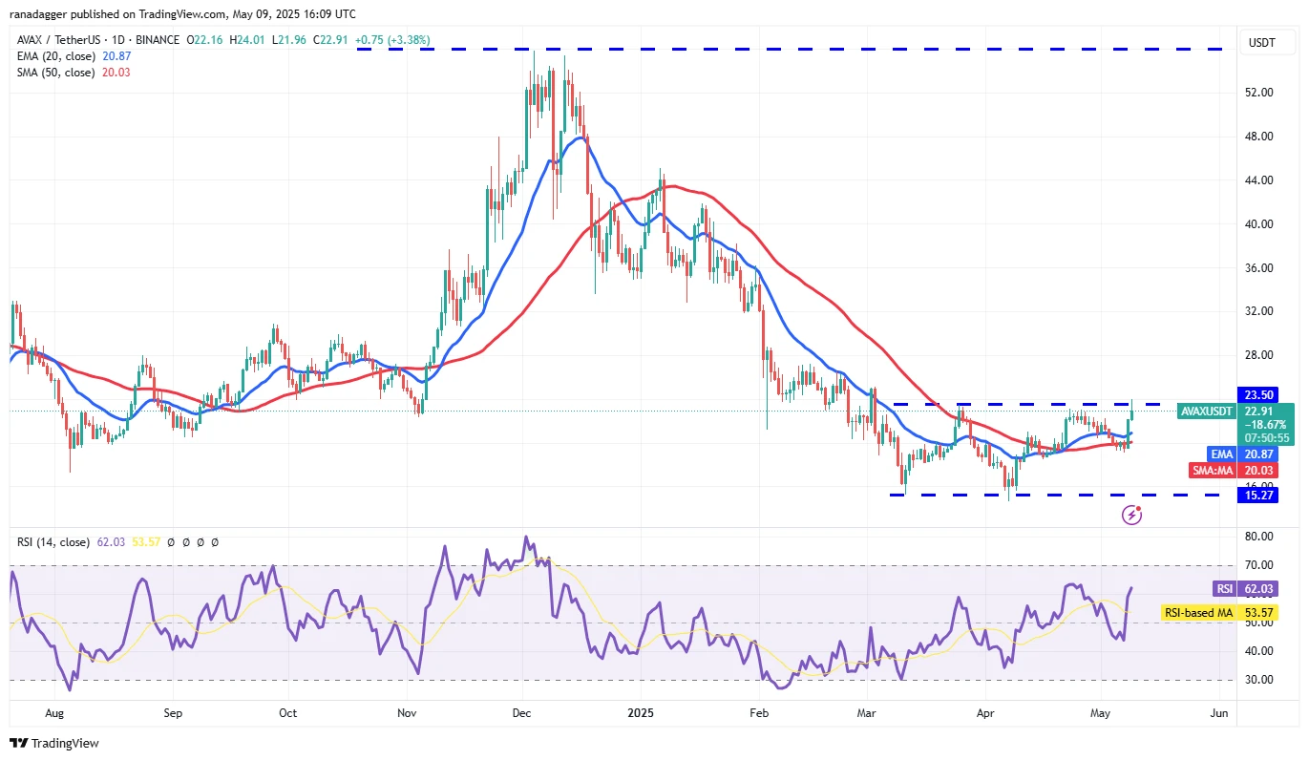The image size is (1309, 760).
Task: Click the Aug label on time axis
Action: tap(54, 713)
